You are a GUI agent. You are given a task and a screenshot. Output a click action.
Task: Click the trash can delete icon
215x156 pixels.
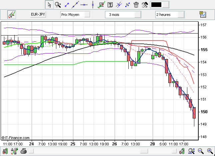pos(136,5)
